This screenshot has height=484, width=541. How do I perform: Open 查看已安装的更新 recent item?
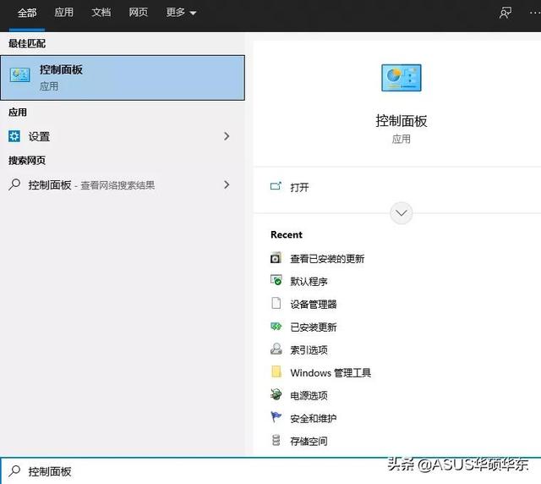click(327, 259)
